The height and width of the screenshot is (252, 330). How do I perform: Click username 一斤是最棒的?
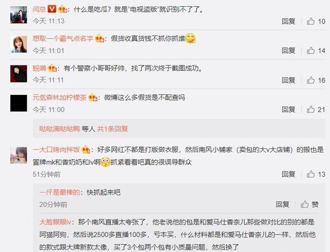click(60, 192)
